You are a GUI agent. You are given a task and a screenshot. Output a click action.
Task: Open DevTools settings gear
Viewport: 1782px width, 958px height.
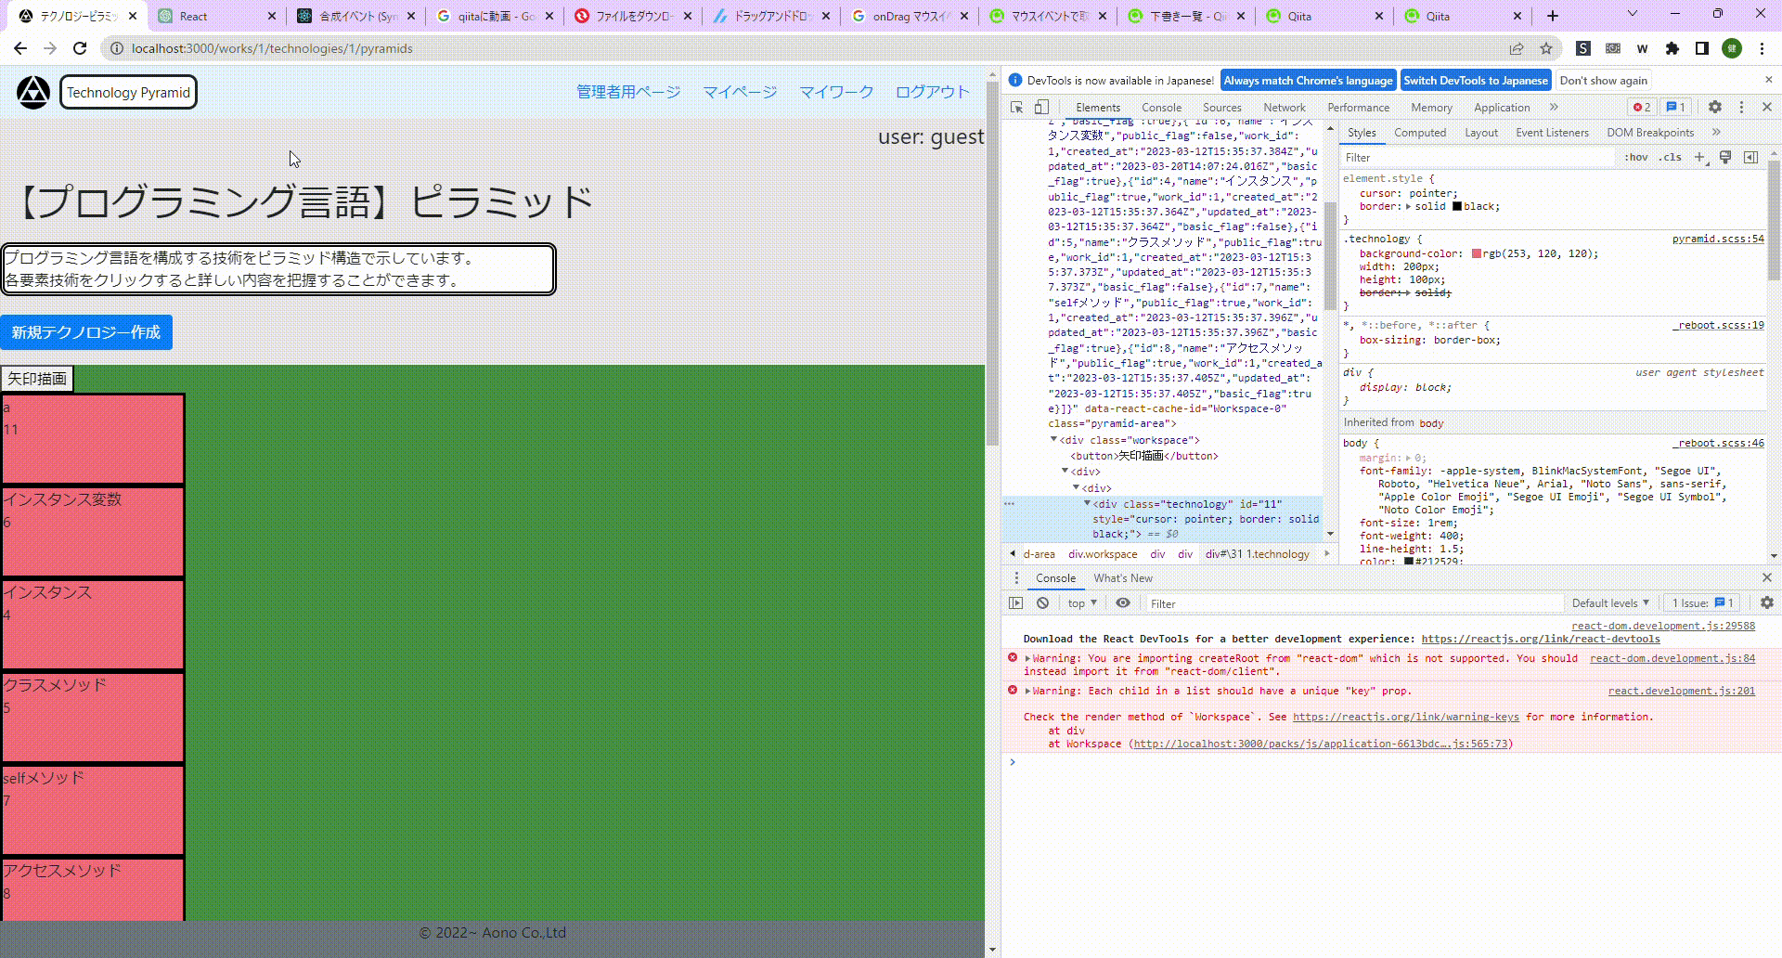[x=1715, y=107]
